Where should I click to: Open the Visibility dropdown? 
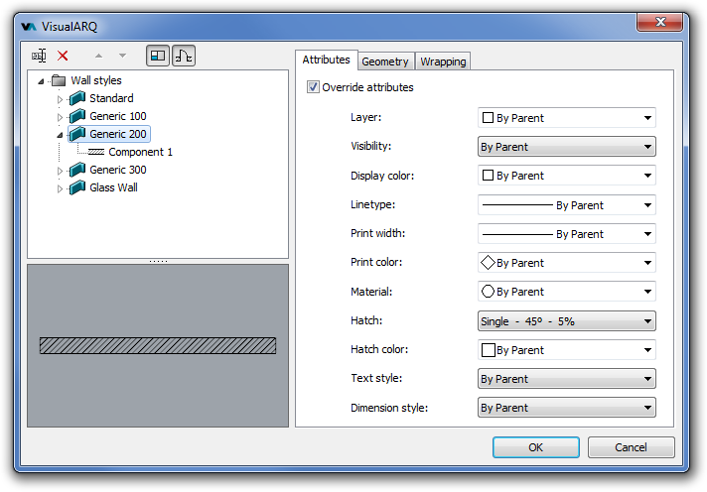566,147
